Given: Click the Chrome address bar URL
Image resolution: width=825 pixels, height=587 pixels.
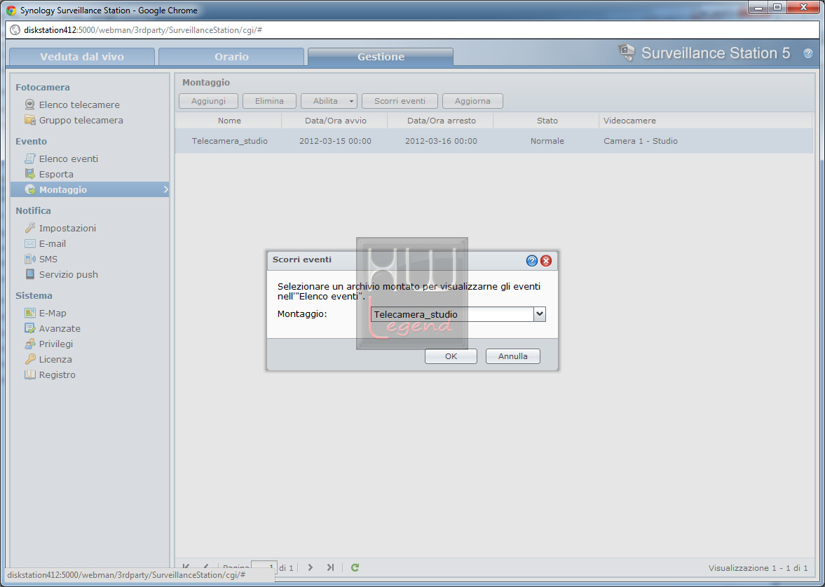Looking at the screenshot, I should (x=143, y=30).
